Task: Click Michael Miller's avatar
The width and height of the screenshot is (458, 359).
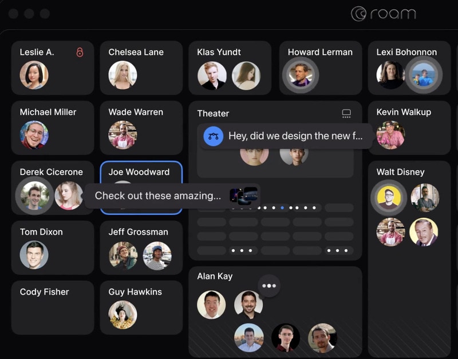Action: click(x=34, y=135)
